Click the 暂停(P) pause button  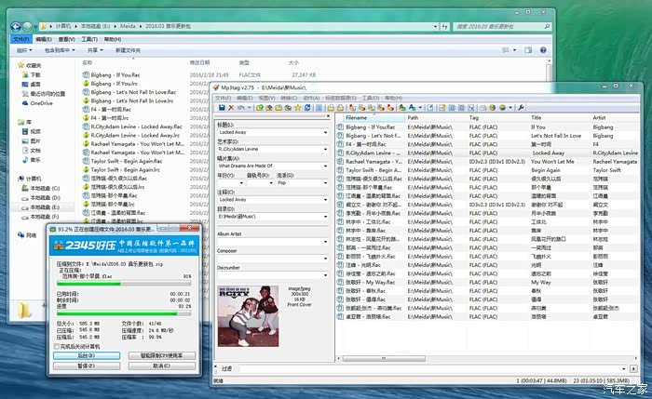(x=86, y=366)
